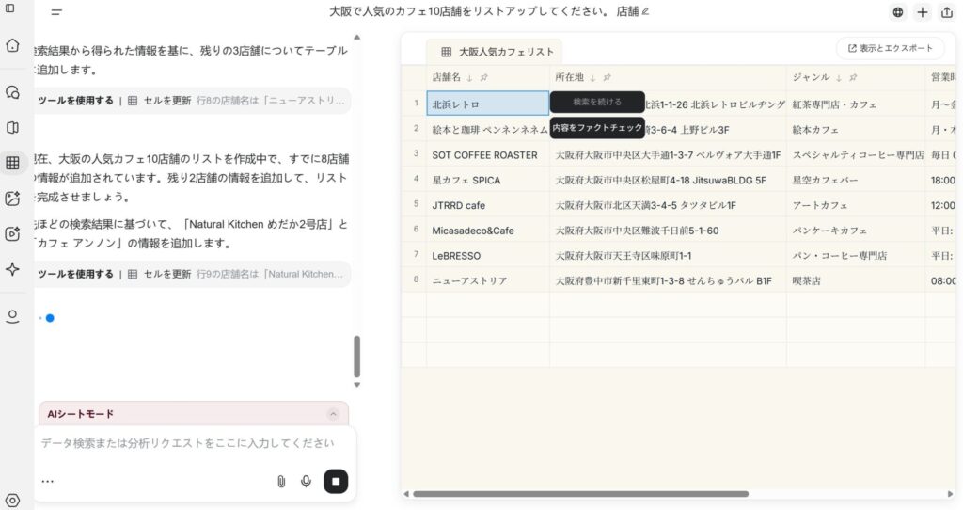Click the chat scrollbar up arrow
Viewport: 963px width, 510px height.
point(356,38)
